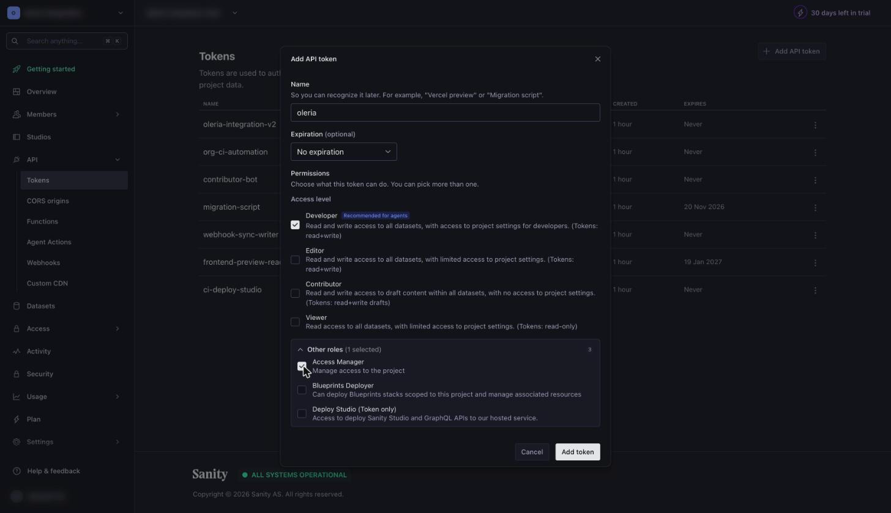Click the token Name input field
The height and width of the screenshot is (513, 891).
pyautogui.click(x=446, y=113)
